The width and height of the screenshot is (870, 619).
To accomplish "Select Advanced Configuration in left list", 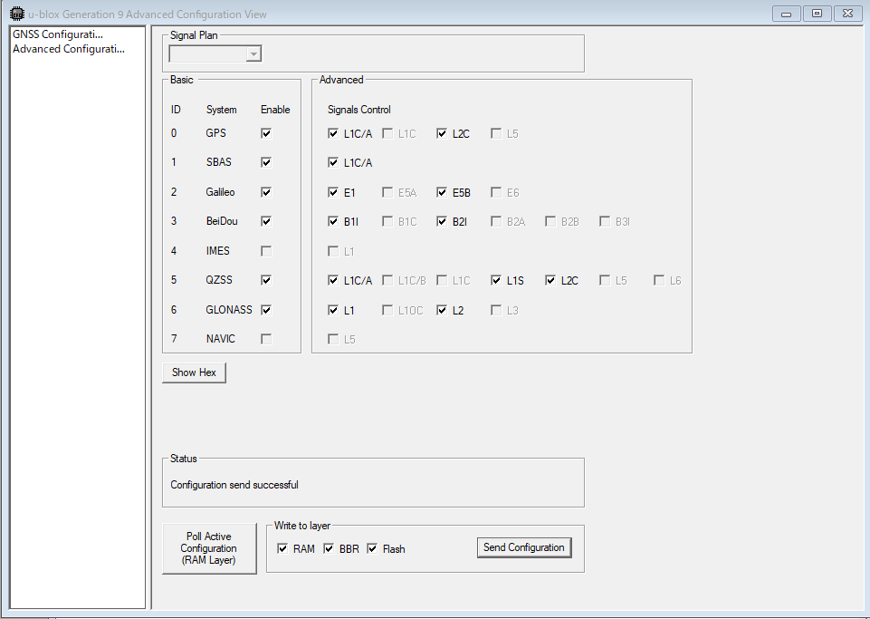I will tap(69, 49).
